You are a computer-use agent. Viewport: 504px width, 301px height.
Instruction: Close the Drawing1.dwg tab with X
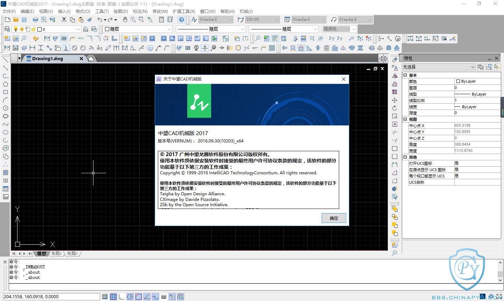coord(81,59)
